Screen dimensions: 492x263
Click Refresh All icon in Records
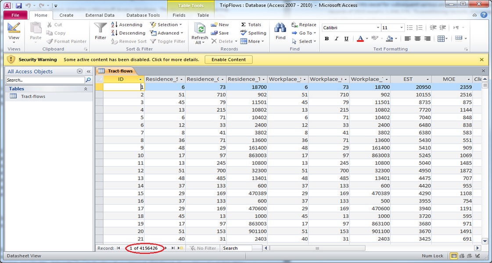click(200, 28)
